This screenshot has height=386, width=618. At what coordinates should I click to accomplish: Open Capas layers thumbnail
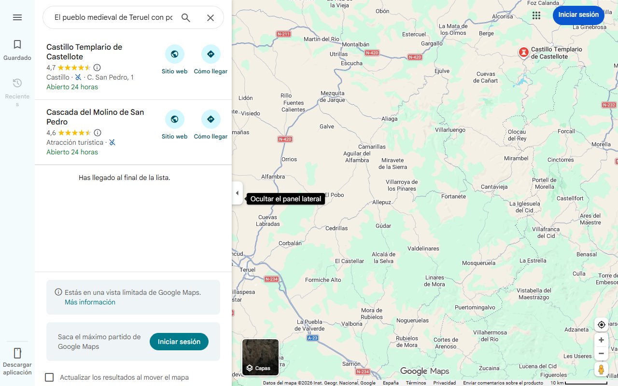point(260,357)
